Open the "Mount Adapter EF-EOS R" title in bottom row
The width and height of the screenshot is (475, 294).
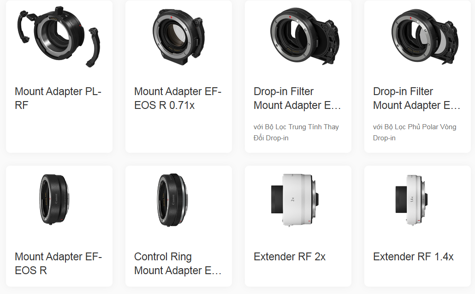click(58, 264)
